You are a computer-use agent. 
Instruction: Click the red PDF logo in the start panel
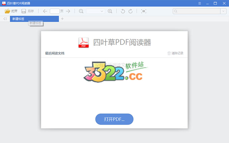84,43
